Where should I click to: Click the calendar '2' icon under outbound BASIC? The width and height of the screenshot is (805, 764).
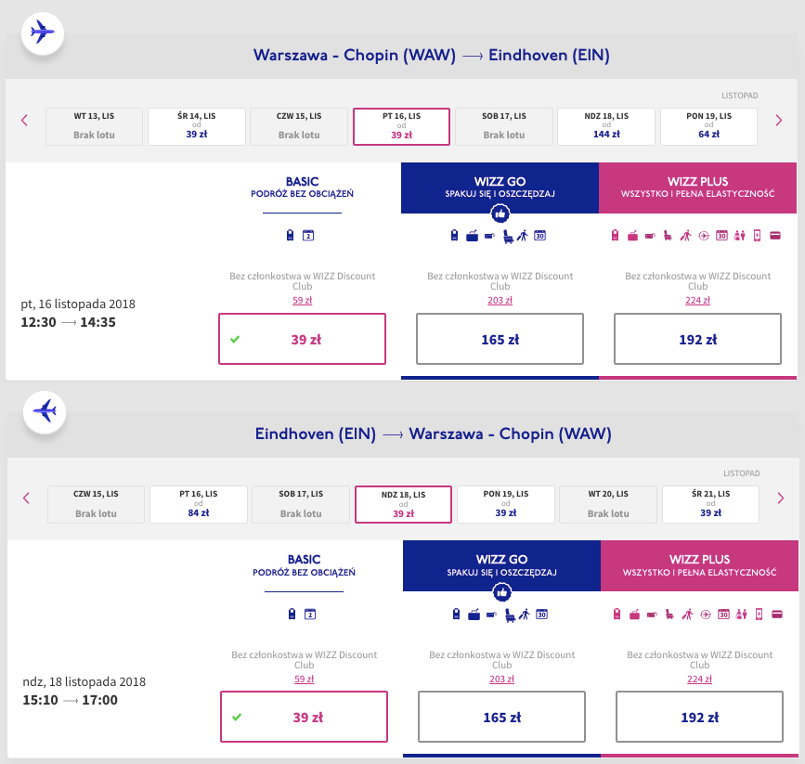pos(309,236)
